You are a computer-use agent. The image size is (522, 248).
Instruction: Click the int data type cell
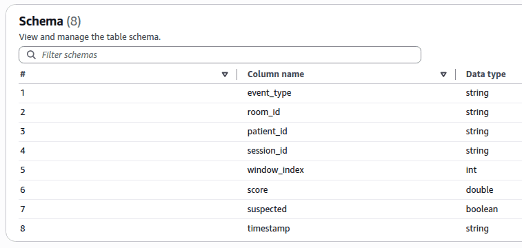point(472,170)
